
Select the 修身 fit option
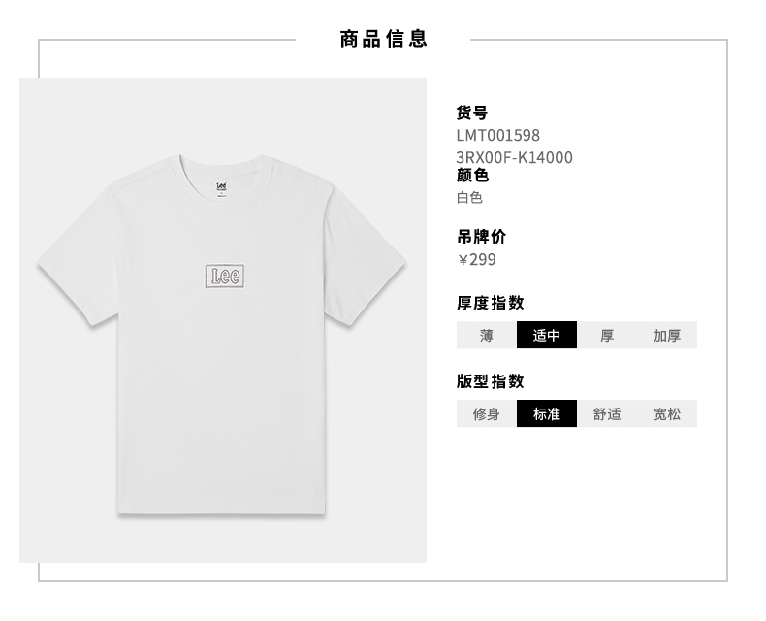487,413
